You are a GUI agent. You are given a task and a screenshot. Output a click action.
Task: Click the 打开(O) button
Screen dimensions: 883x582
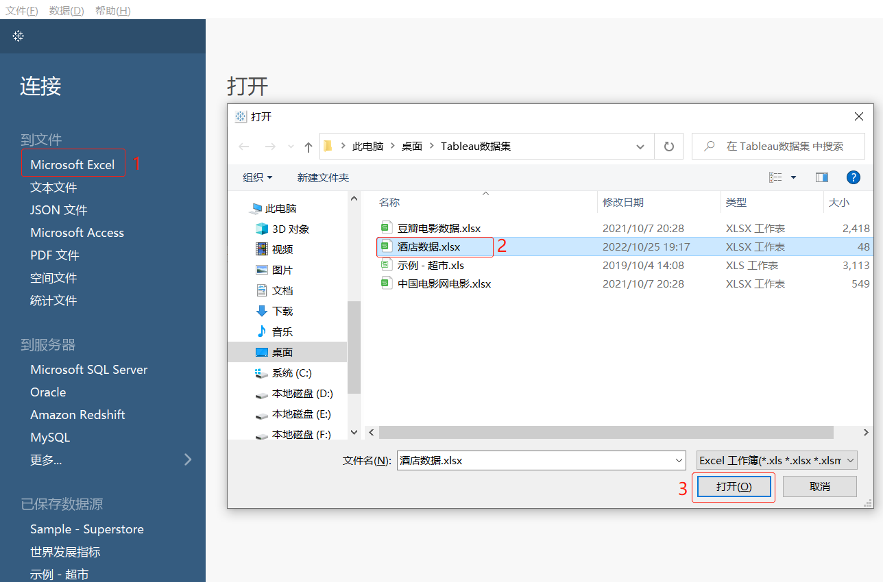(734, 487)
